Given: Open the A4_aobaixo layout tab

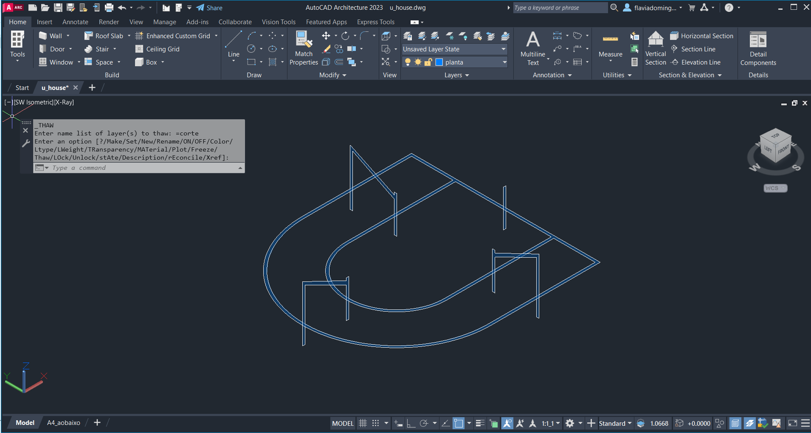Looking at the screenshot, I should 63,423.
